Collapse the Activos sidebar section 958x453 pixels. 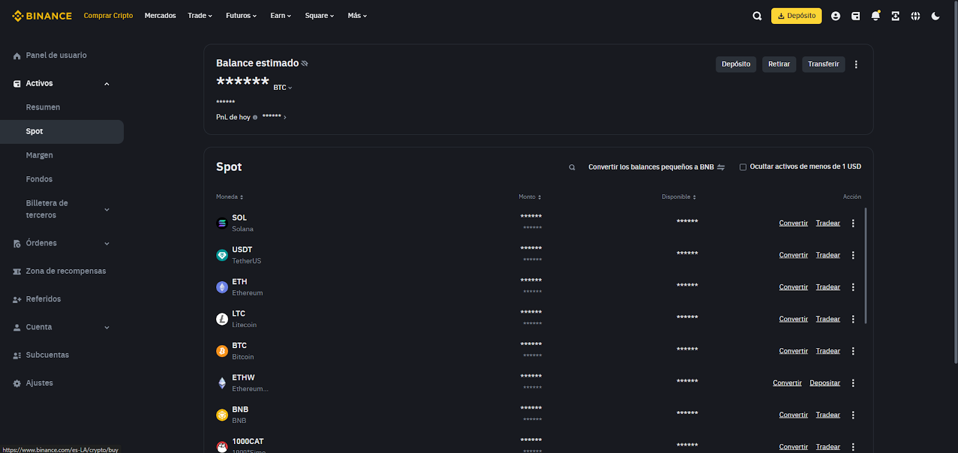click(107, 84)
